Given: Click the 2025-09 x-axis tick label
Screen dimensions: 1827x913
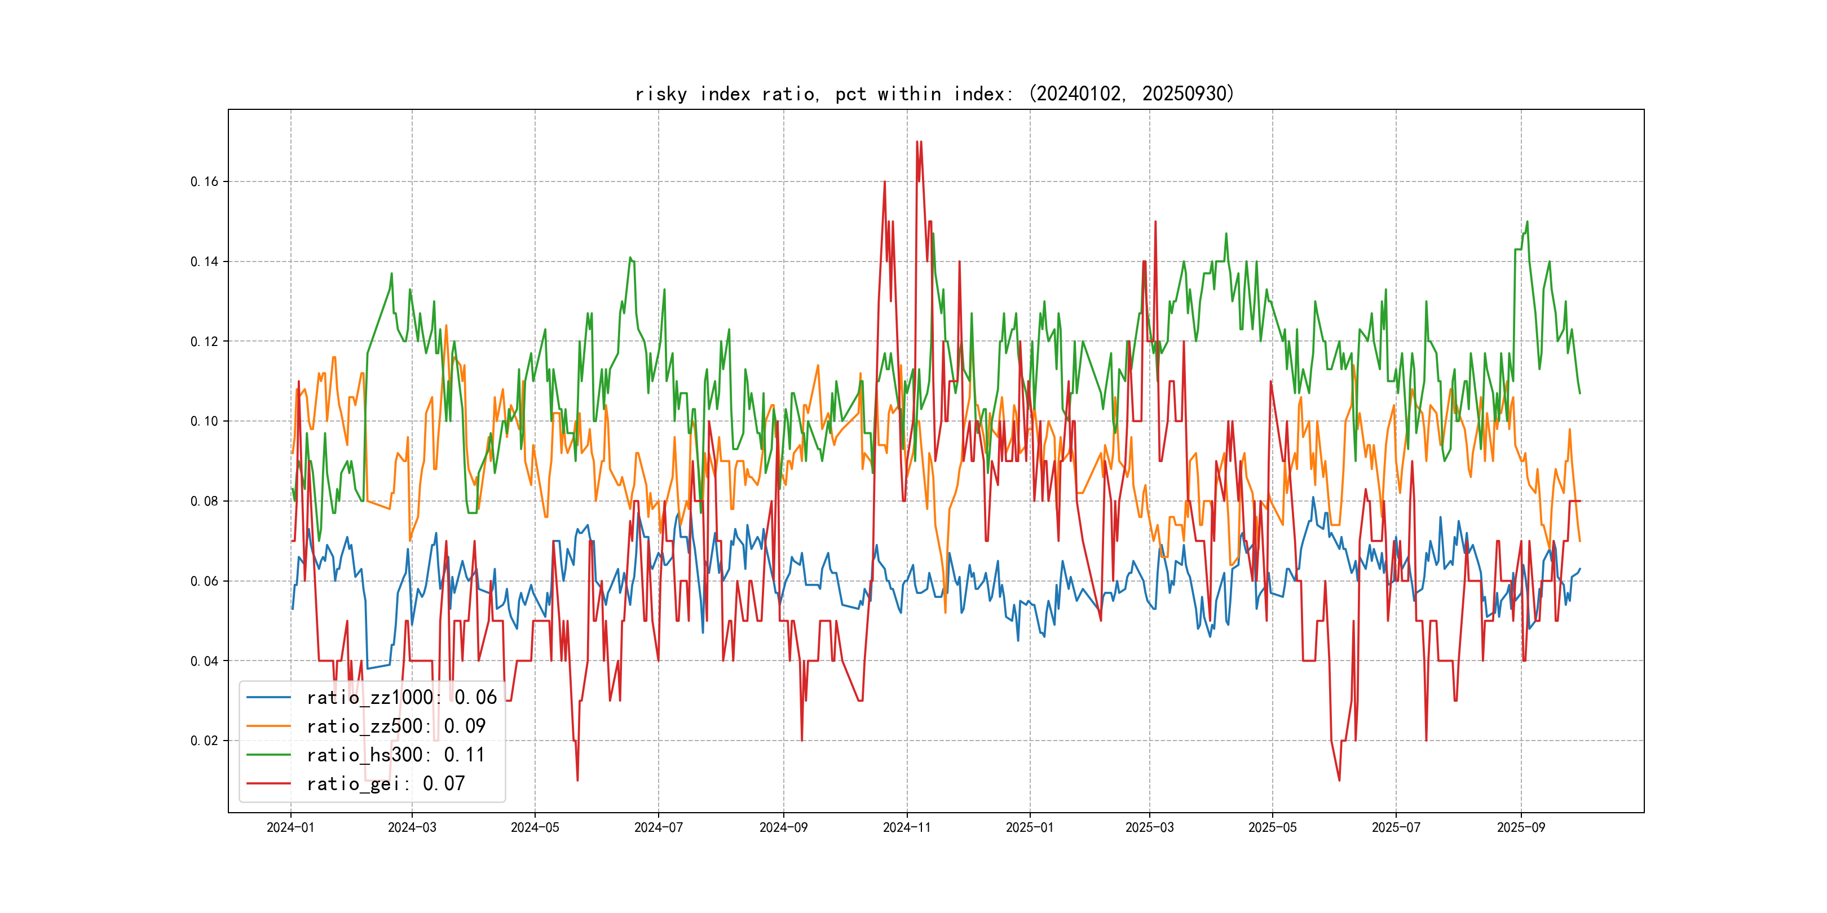Looking at the screenshot, I should (1521, 827).
